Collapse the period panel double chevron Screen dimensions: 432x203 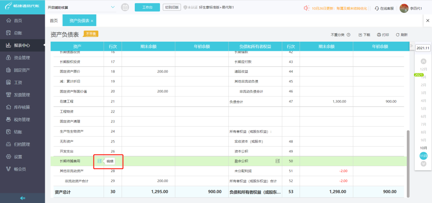[x=411, y=46]
